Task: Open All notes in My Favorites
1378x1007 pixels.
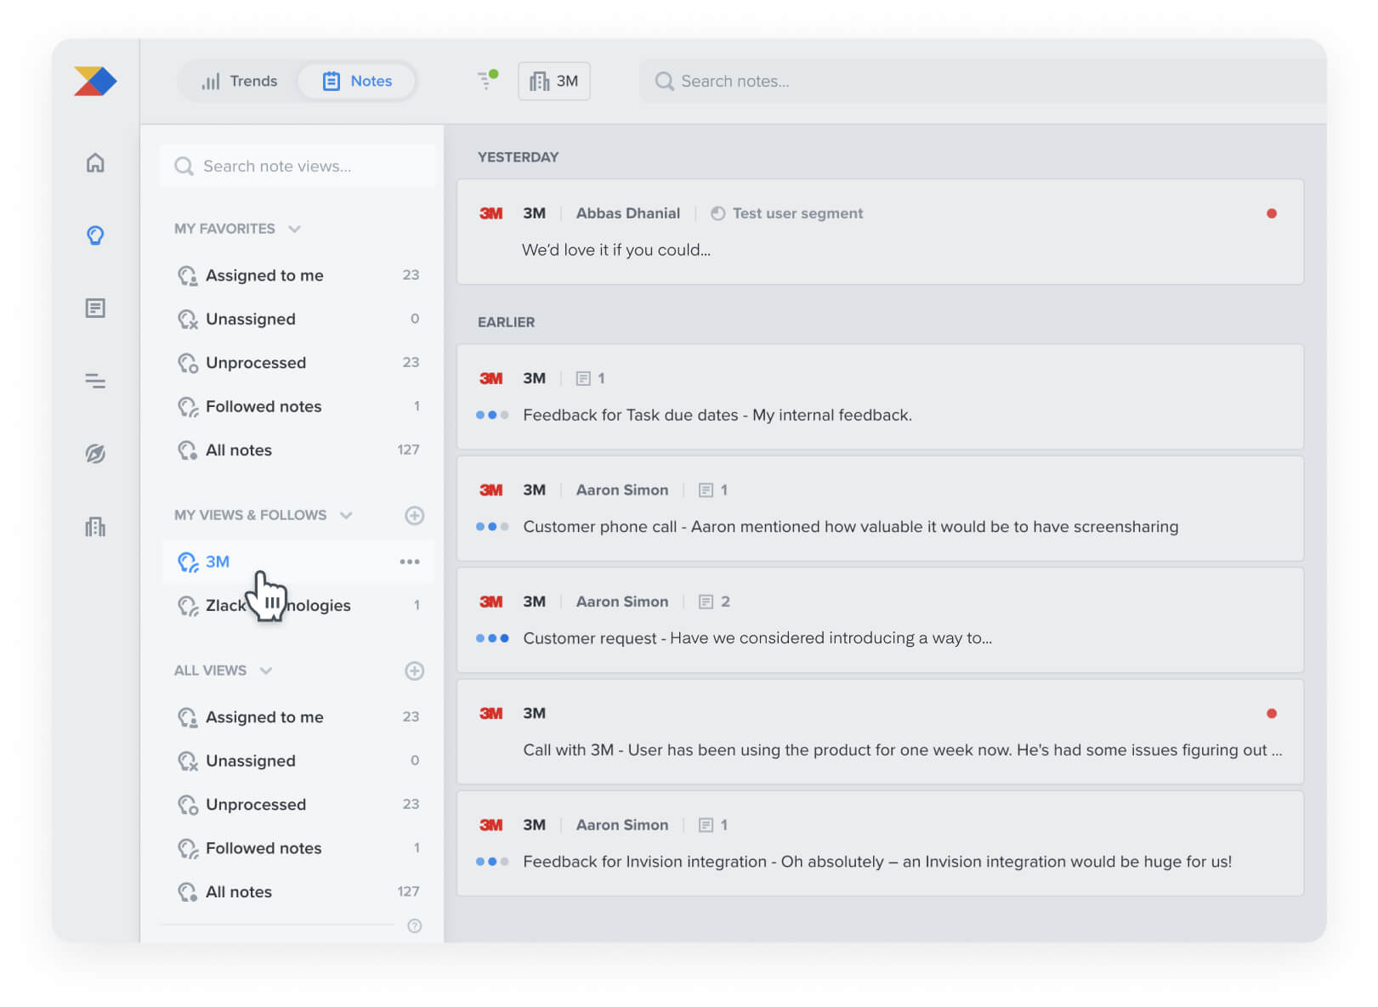Action: tap(298, 450)
